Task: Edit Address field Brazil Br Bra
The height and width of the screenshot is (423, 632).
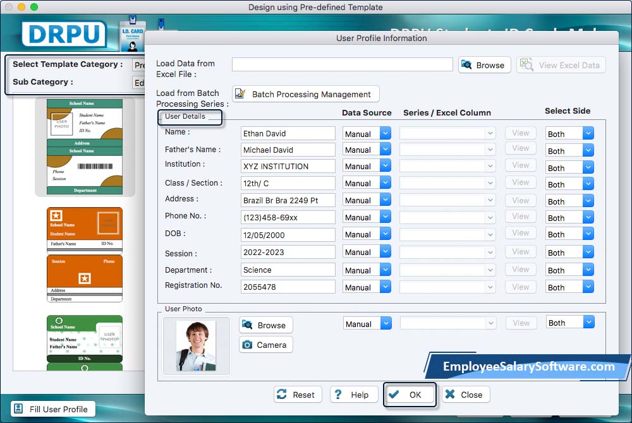Action: click(x=288, y=200)
